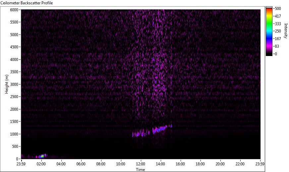289x172 pixels.
Task: Click the 12:00 time axis label
Action: pos(141,164)
